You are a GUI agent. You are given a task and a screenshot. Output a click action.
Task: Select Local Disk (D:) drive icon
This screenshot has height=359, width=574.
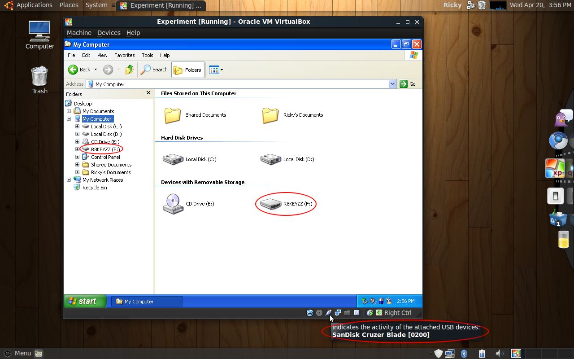pyautogui.click(x=270, y=159)
